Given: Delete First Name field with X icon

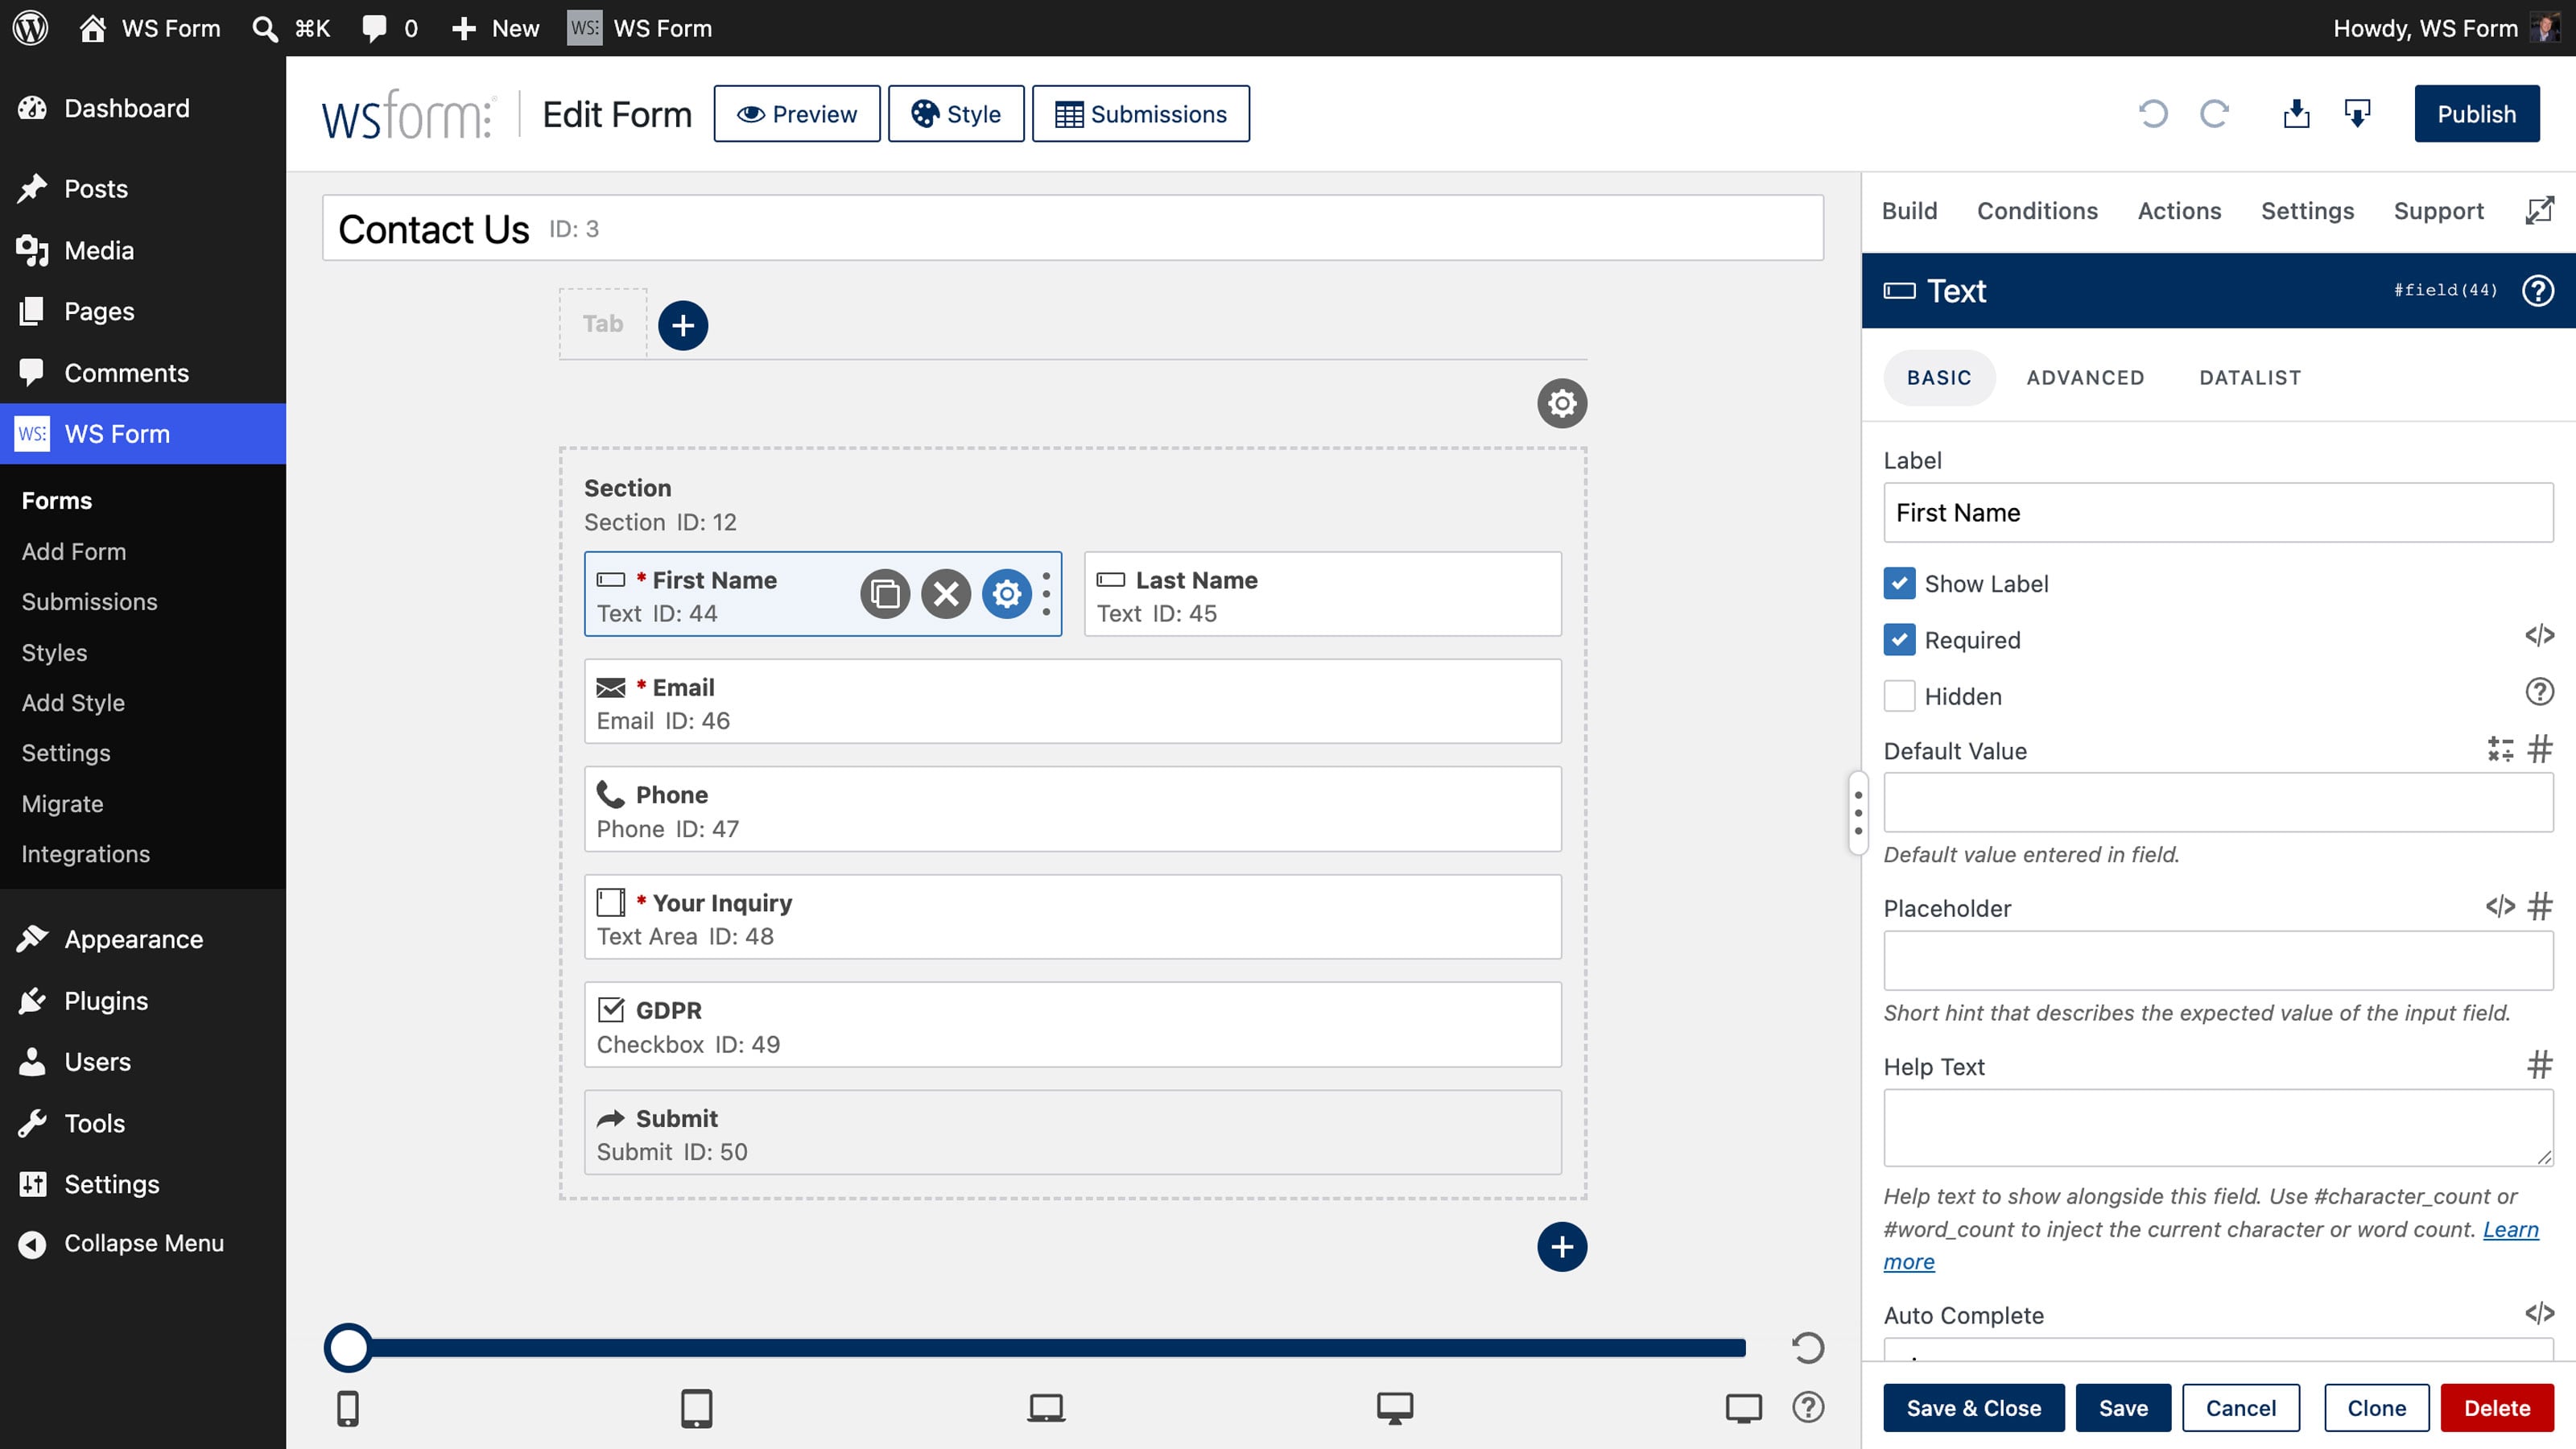Looking at the screenshot, I should [x=946, y=594].
